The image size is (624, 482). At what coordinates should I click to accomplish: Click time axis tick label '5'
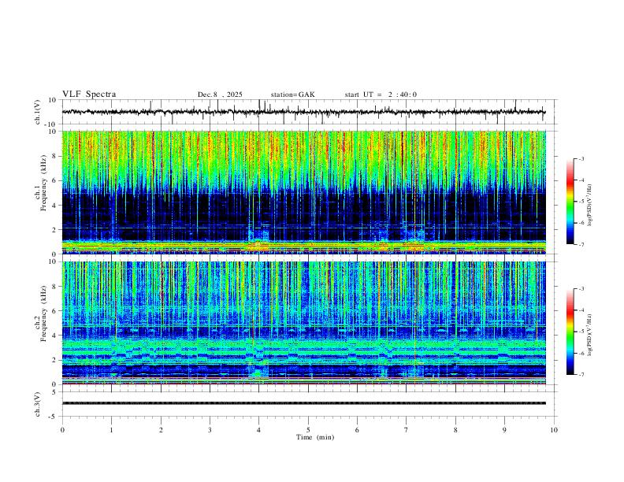[308, 430]
